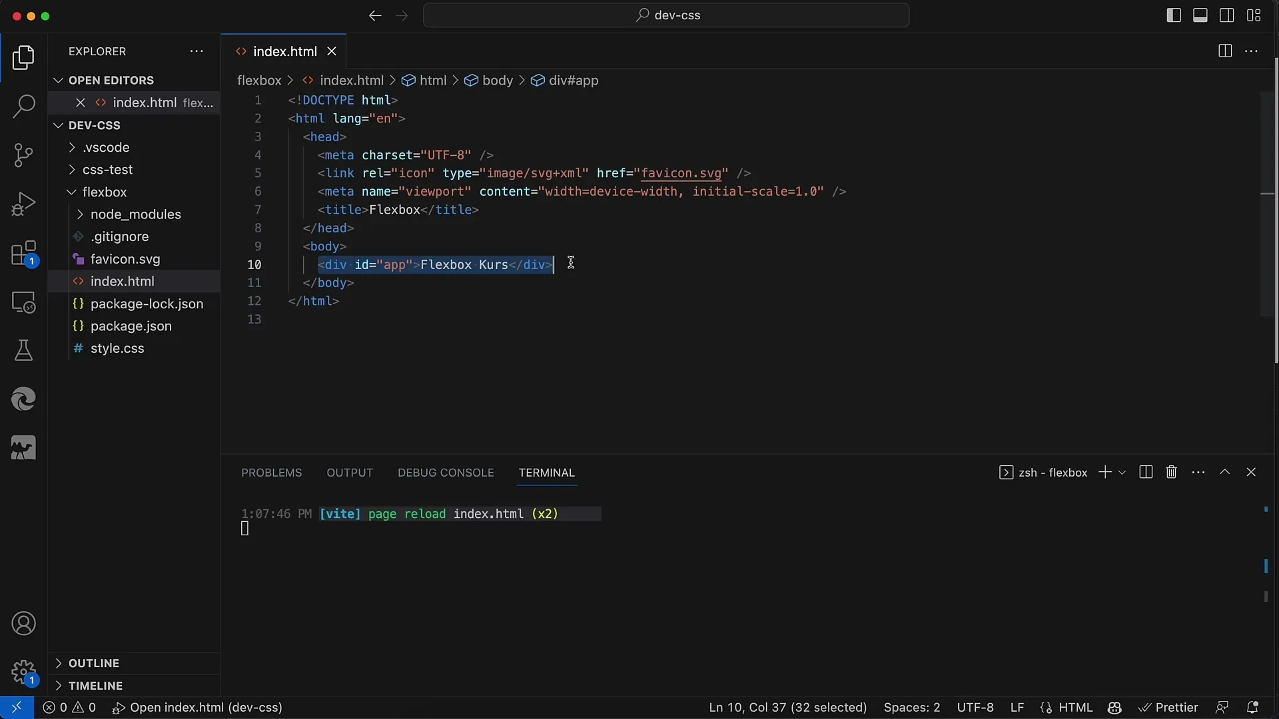The height and width of the screenshot is (719, 1279).
Task: Open the Source Control view
Action: (23, 155)
